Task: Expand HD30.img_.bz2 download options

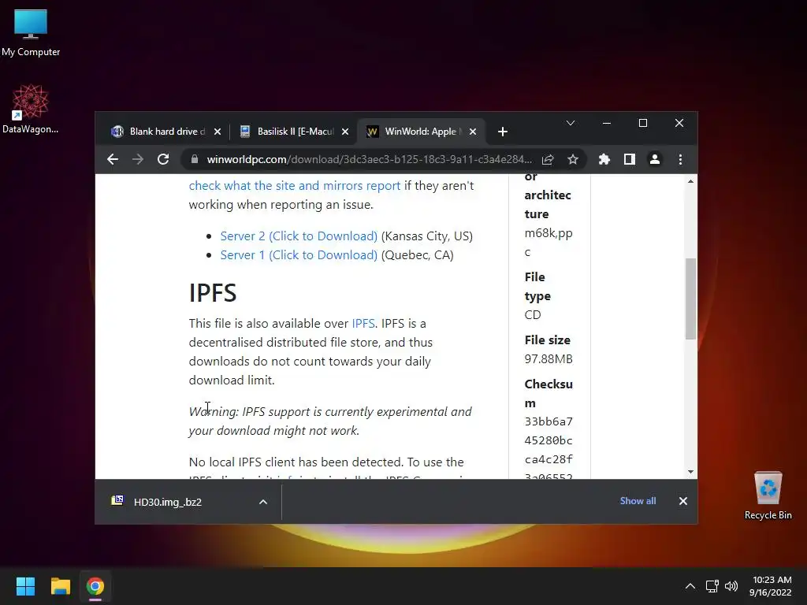Action: (x=263, y=502)
